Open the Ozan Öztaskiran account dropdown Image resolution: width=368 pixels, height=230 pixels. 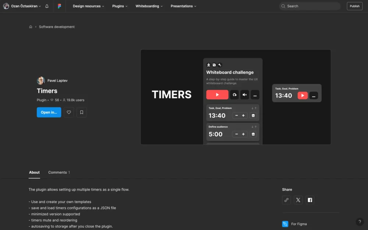(x=22, y=6)
